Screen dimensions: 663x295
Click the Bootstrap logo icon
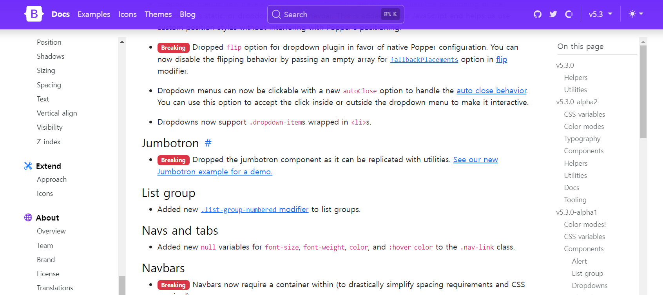pos(34,14)
